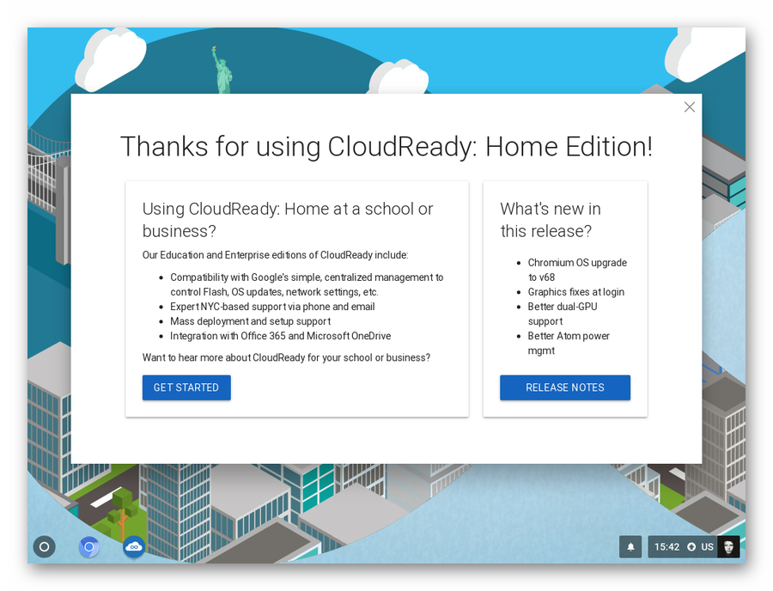The height and width of the screenshot is (591, 773).
Task: Click the 'Better Atom power mgmt' item
Action: [568, 343]
